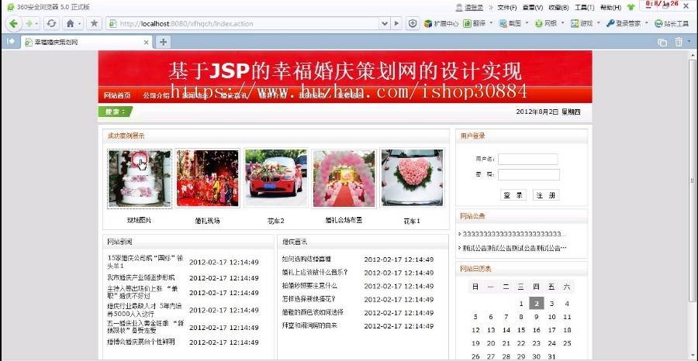This screenshot has height=361, width=698.
Task: Click the 用户名 username input field
Action: pos(528,159)
